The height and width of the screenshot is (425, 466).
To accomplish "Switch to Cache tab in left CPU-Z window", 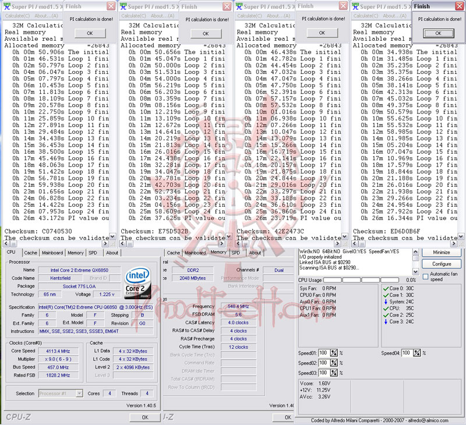I will point(31,253).
